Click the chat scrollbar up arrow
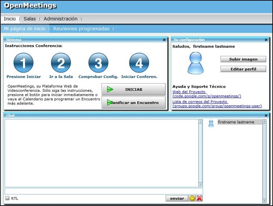 coord(201,121)
